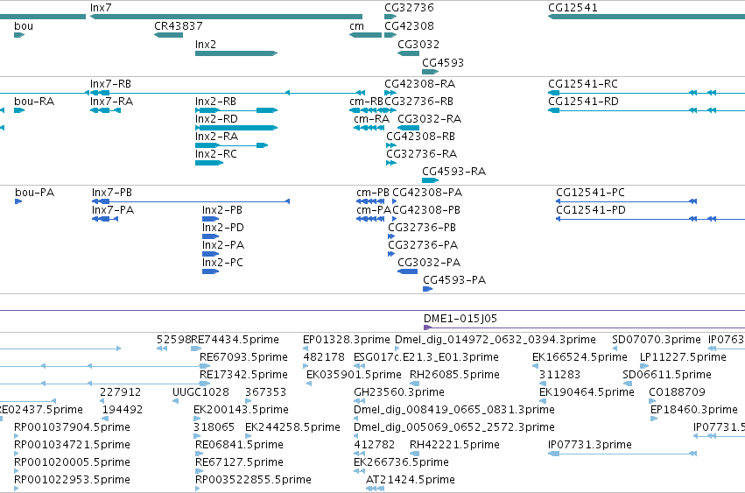Click the CG12541-PD protein label
Screen dimensions: 745x493
click(x=591, y=211)
